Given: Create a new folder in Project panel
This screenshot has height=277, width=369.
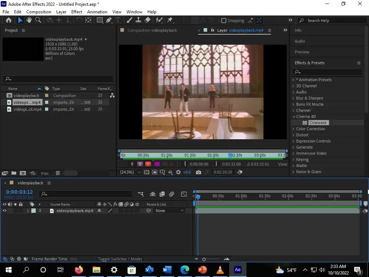Looking at the screenshot, I should [14, 173].
